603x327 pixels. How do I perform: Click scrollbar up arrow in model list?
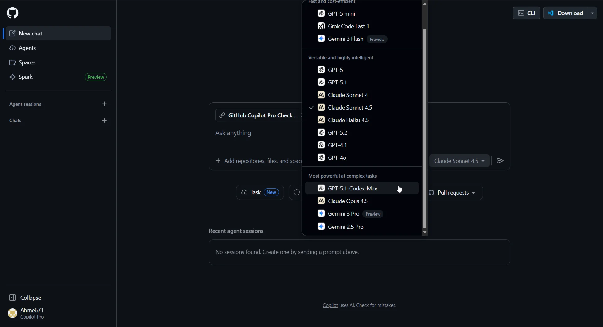point(425,4)
